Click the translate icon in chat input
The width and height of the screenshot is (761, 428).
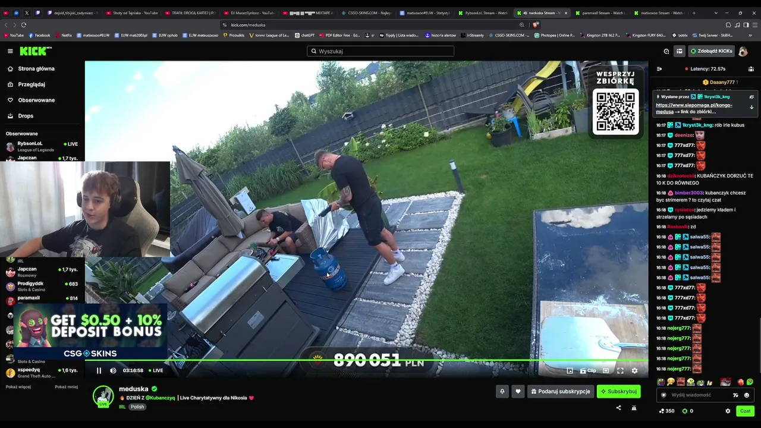(735, 395)
